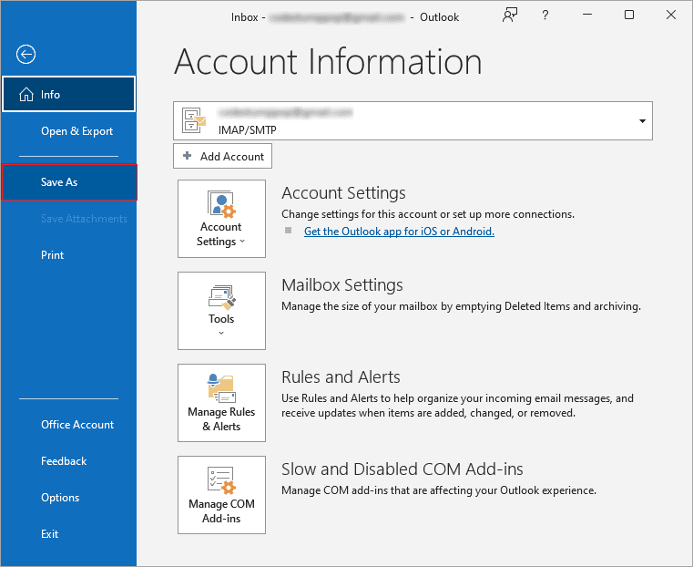Screen dimensions: 693x567
Task: Click 'Manage the size of your mailbox' description
Action: tap(461, 306)
